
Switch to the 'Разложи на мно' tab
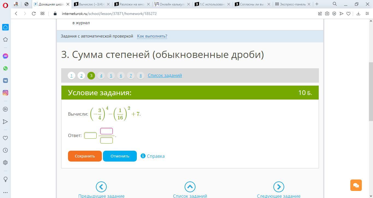point(132,4)
